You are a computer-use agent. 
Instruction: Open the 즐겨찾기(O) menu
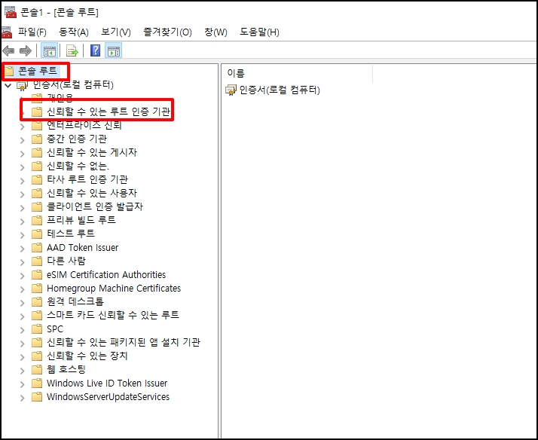pyautogui.click(x=167, y=32)
